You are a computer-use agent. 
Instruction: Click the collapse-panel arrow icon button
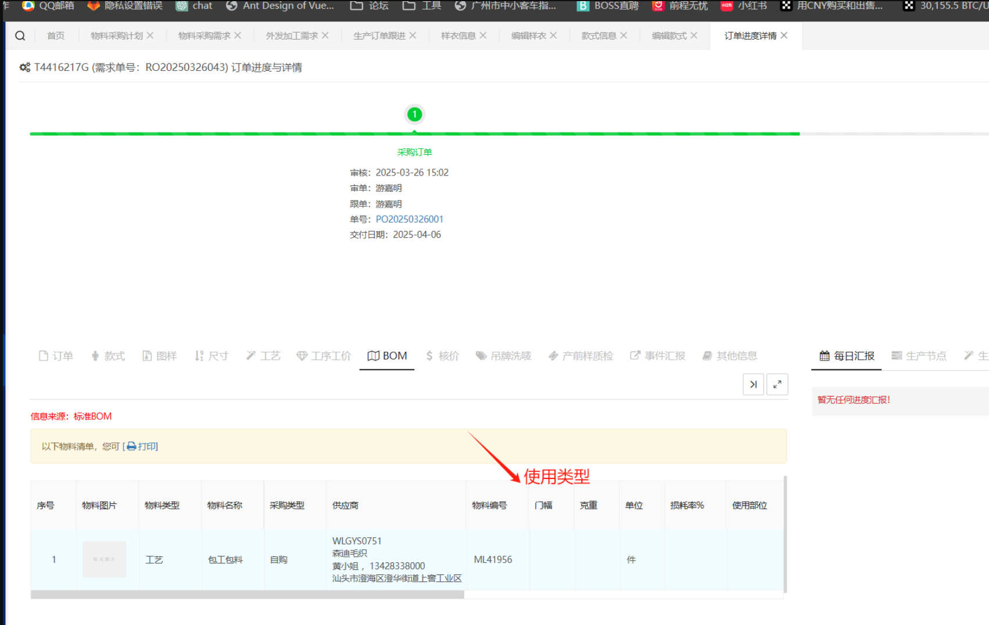[753, 384]
